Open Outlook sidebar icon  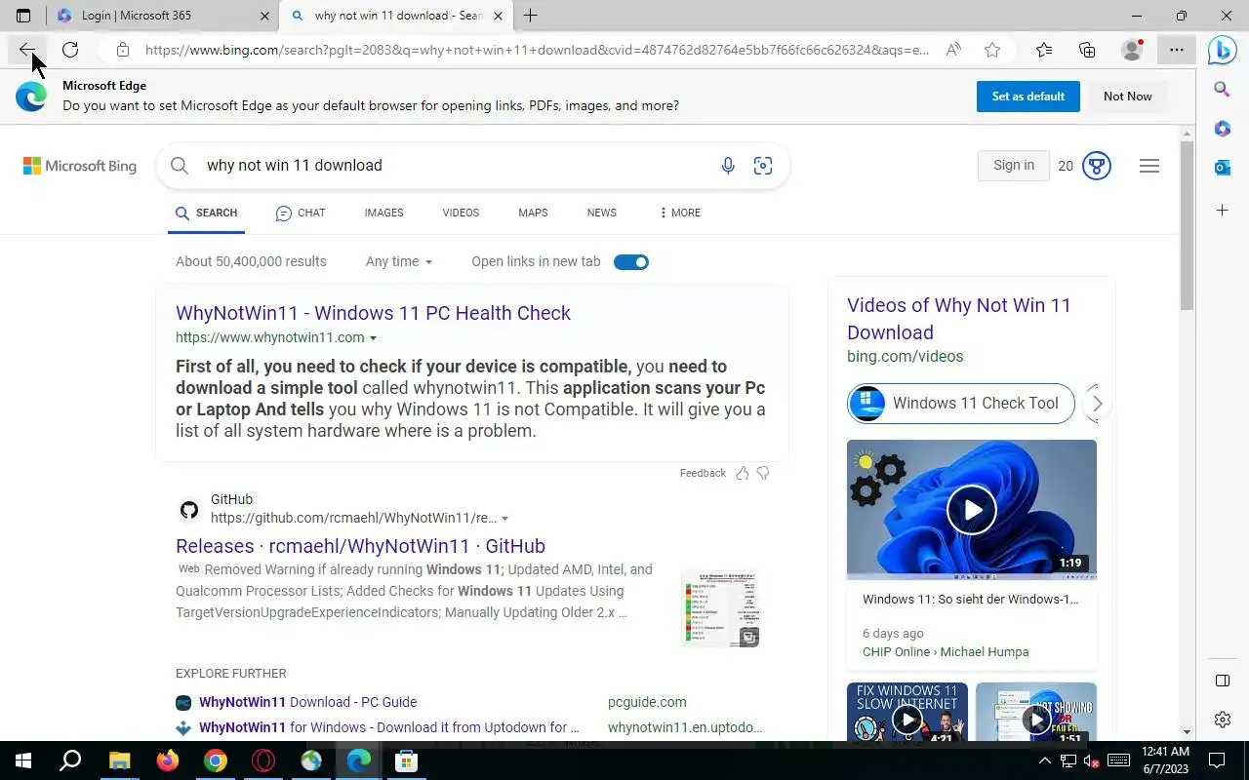(1222, 168)
